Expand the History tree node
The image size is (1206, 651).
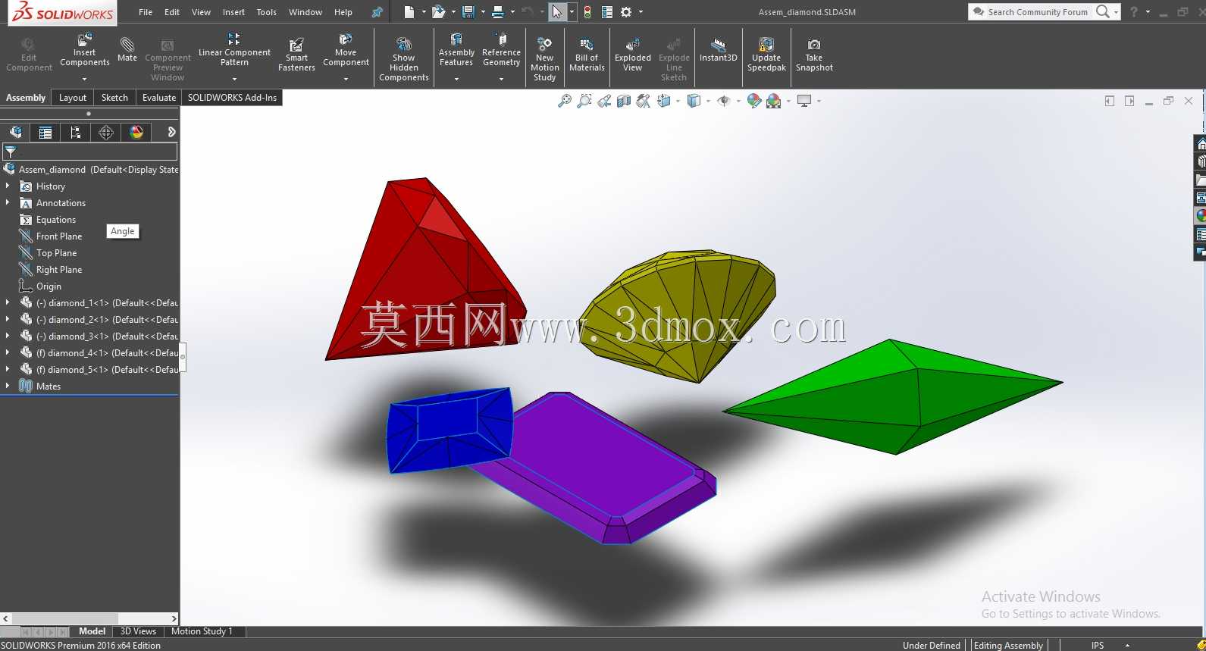pyautogui.click(x=8, y=186)
